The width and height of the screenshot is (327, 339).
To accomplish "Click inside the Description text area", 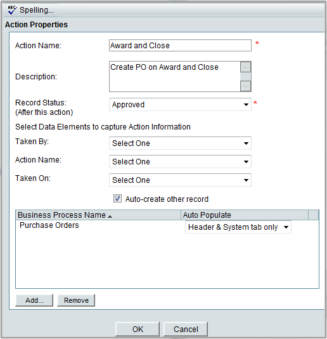I will tap(175, 76).
